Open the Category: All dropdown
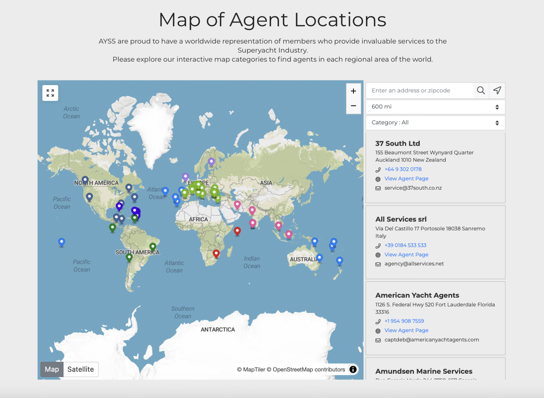This screenshot has height=398, width=544. pyautogui.click(x=435, y=122)
